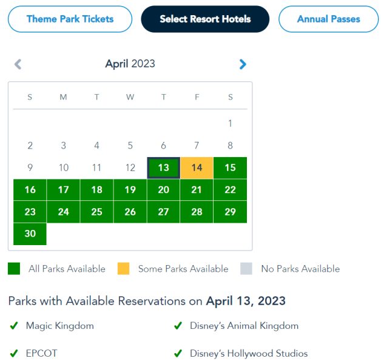Click green checkmark beside Magic Kingdom

pos(14,326)
